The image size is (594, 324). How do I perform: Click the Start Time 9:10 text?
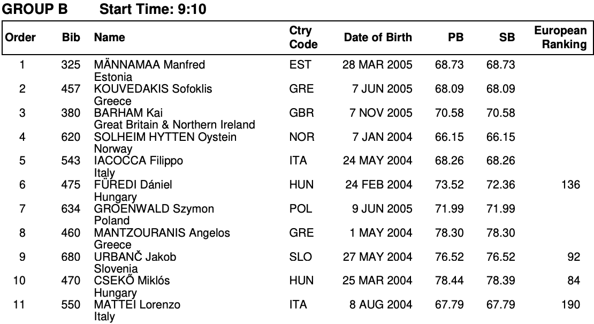point(154,9)
